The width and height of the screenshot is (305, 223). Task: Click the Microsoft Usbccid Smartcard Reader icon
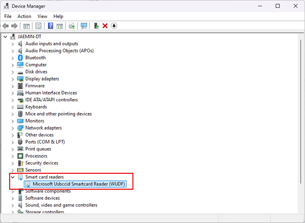(x=28, y=184)
